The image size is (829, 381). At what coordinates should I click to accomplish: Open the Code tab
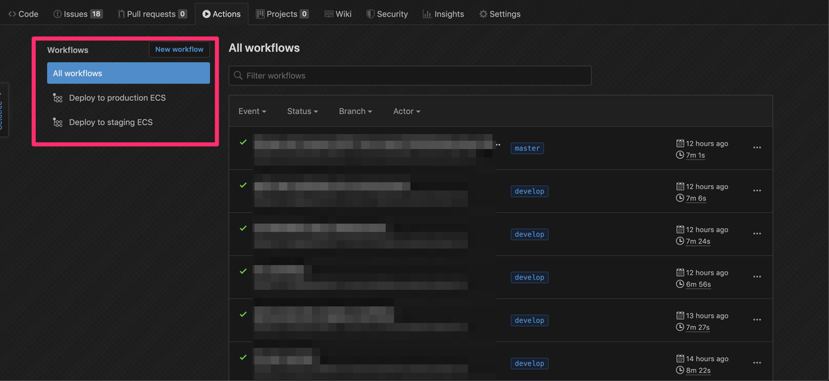pos(23,14)
